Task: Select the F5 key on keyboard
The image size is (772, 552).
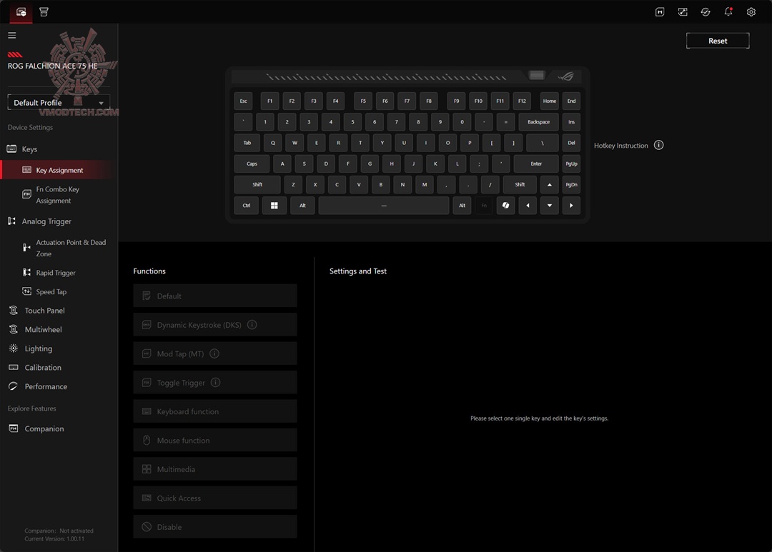Action: click(x=363, y=101)
